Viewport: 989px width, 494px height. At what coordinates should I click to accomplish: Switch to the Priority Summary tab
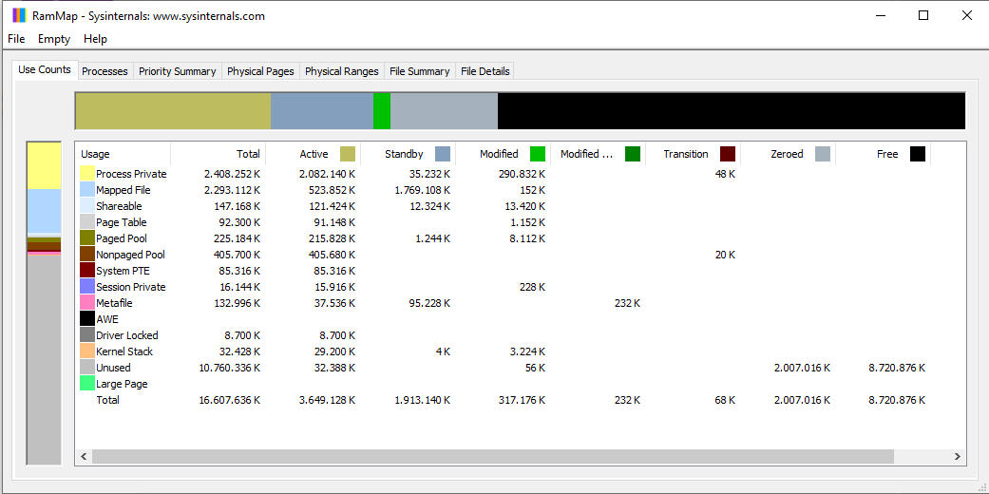coord(178,71)
